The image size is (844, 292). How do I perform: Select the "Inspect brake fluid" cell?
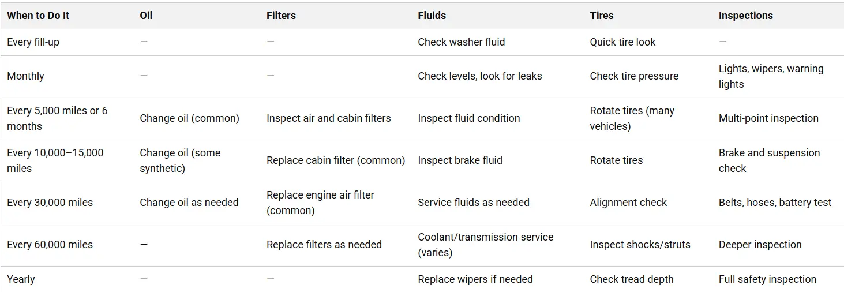coord(460,160)
